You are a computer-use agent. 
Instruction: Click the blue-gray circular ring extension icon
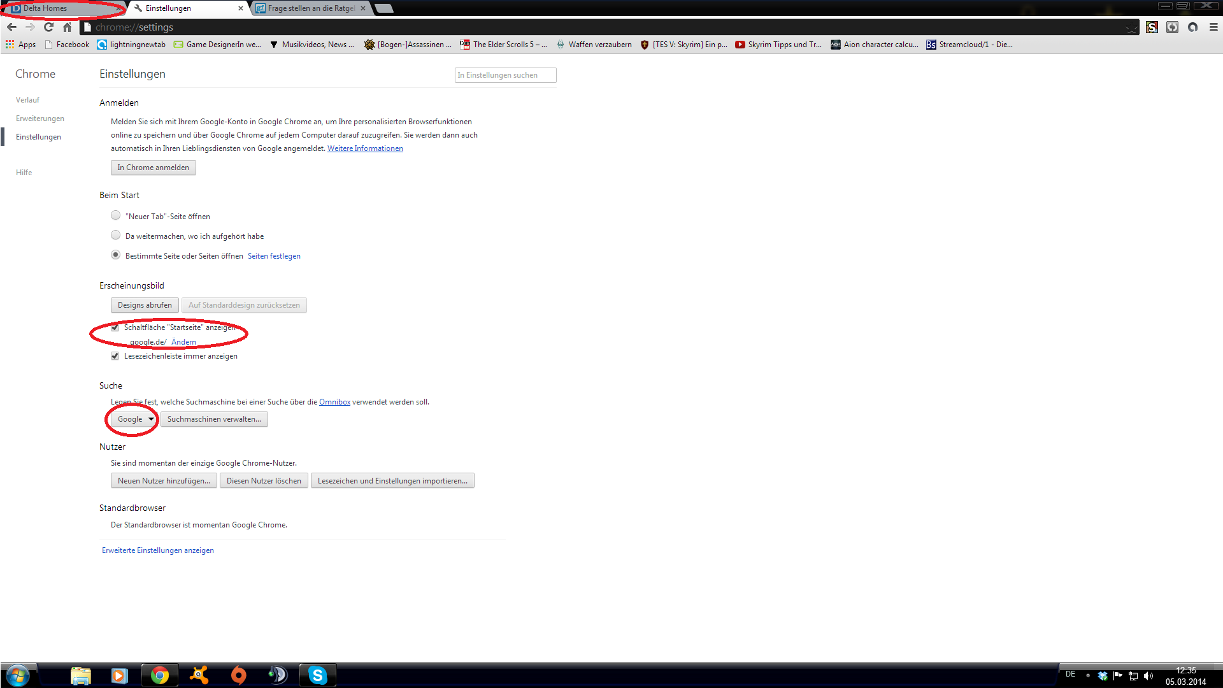coord(1192,27)
